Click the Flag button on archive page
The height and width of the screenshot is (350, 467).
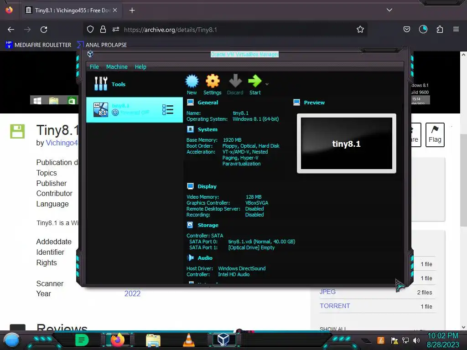point(435,135)
